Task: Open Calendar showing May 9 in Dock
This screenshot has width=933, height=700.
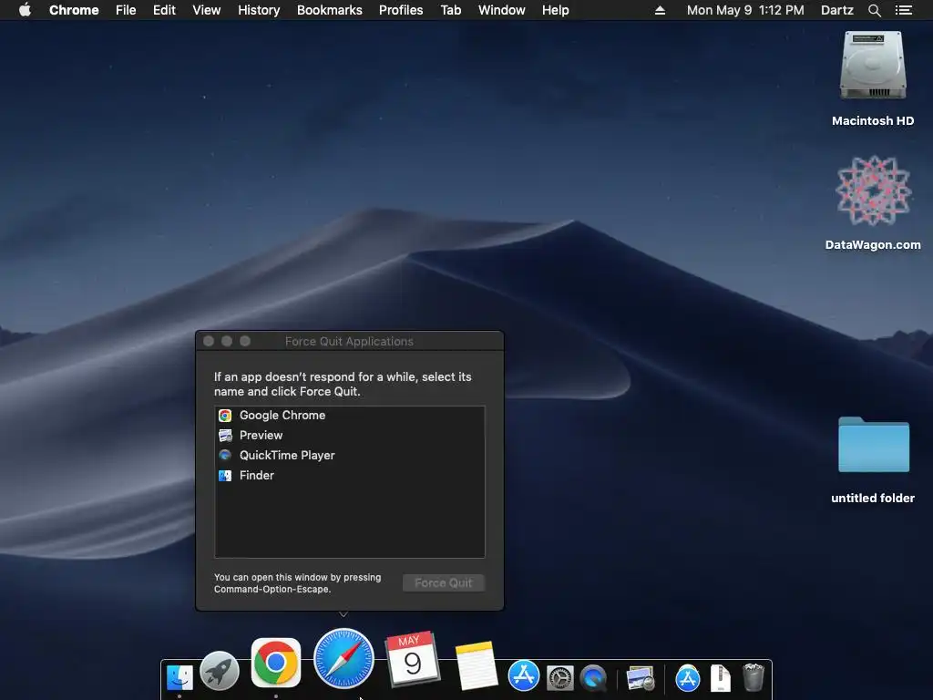Action: coord(413,659)
